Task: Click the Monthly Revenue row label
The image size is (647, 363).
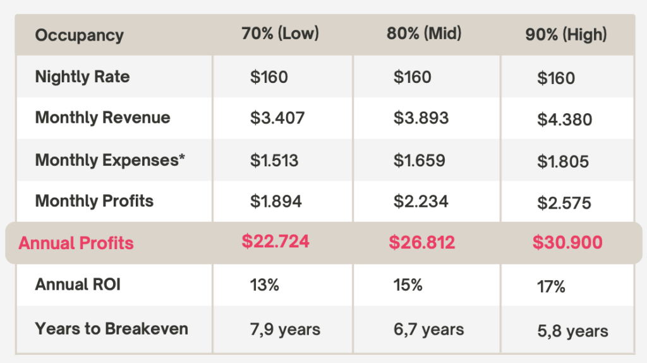Action: pos(102,118)
